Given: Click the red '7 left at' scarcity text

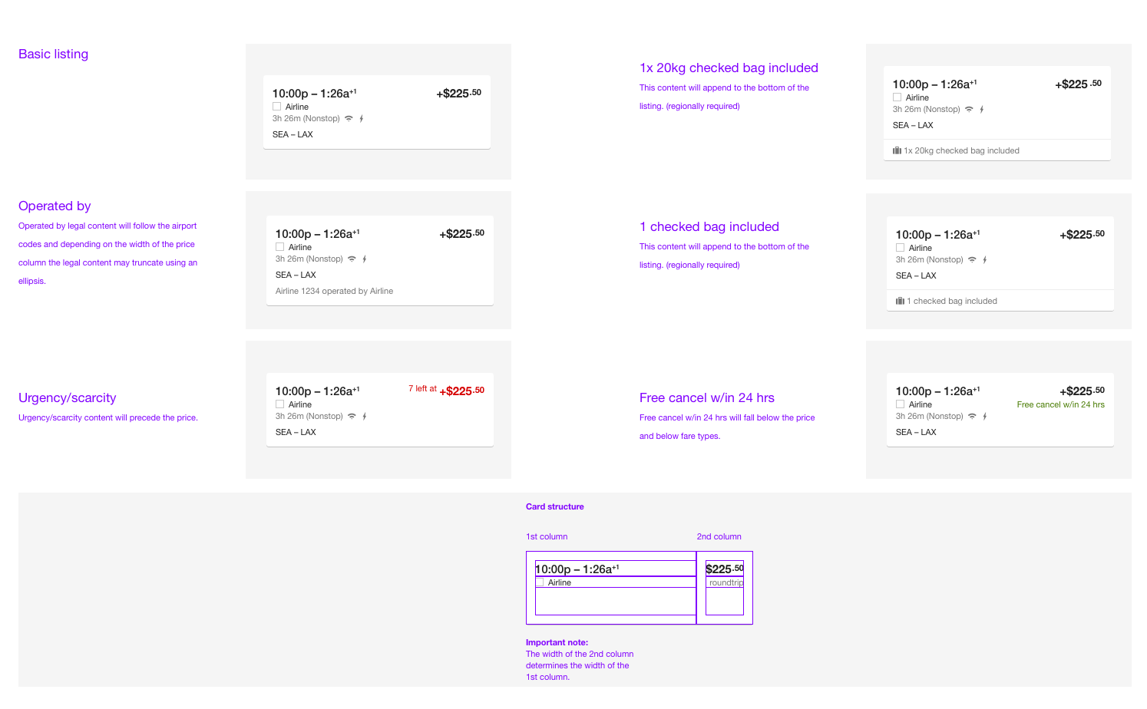Looking at the screenshot, I should click(x=422, y=388).
